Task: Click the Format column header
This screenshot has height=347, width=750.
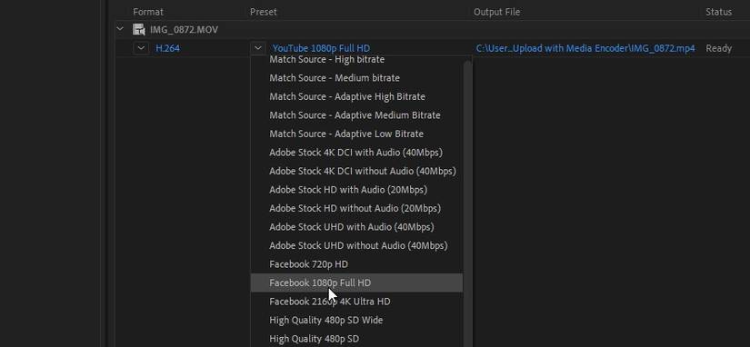Action: 148,12
